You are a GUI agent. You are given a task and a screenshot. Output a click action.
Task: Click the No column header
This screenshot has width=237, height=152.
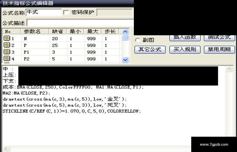12,32
